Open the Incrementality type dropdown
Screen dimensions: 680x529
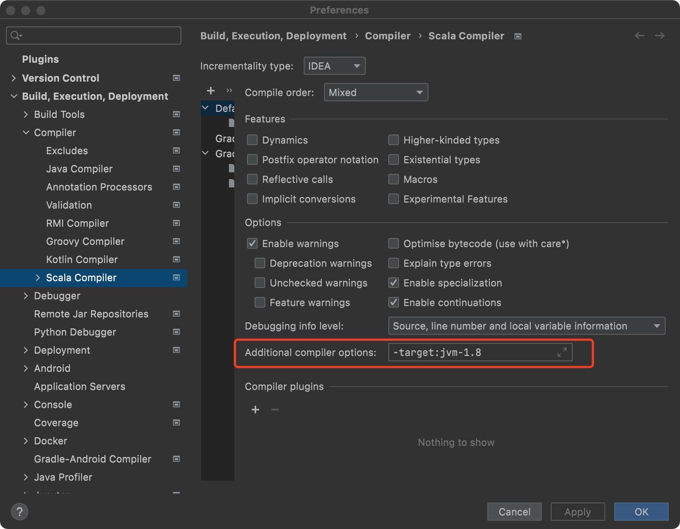334,66
